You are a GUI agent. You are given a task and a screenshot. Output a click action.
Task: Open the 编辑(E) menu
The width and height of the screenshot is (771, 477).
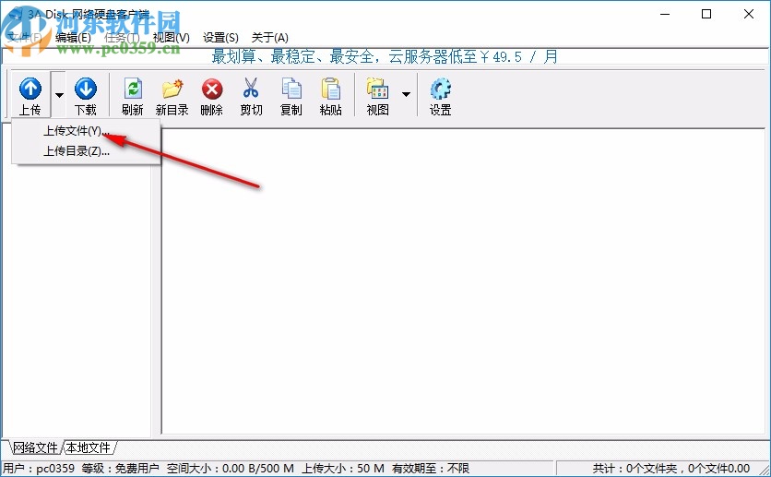(73, 38)
